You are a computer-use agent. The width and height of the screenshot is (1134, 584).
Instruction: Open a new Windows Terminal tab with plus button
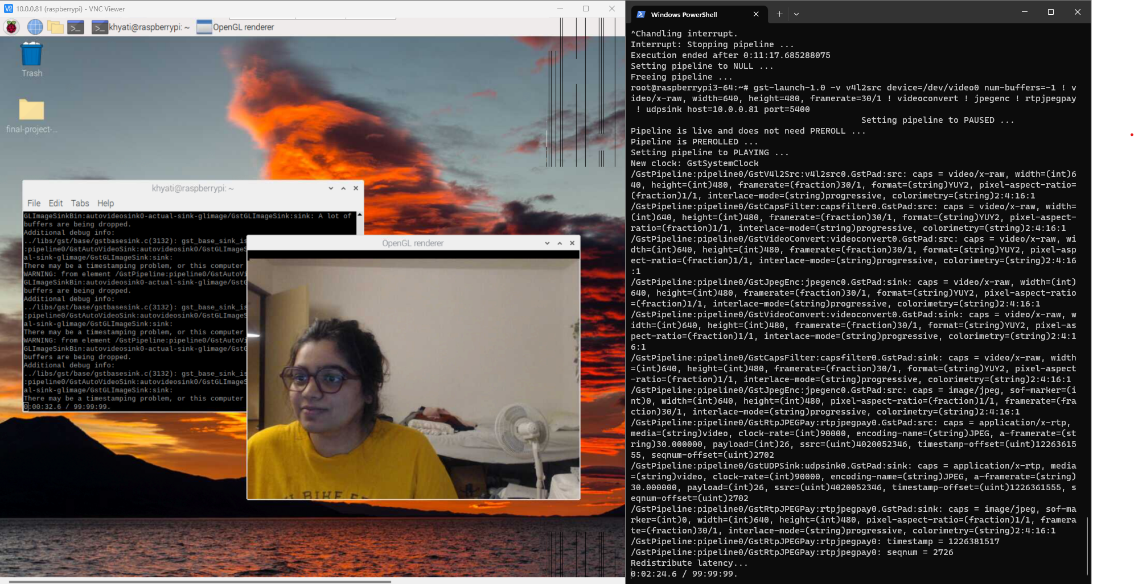click(779, 14)
